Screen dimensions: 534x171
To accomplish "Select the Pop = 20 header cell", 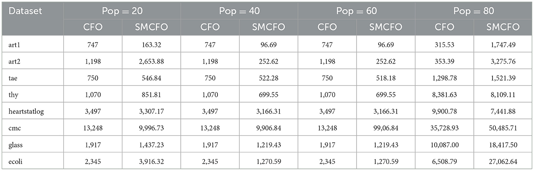I will [x=122, y=11].
